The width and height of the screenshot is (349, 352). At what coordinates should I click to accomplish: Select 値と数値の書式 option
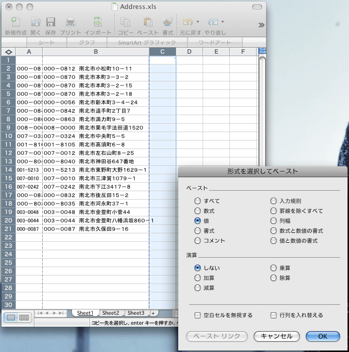274,241
